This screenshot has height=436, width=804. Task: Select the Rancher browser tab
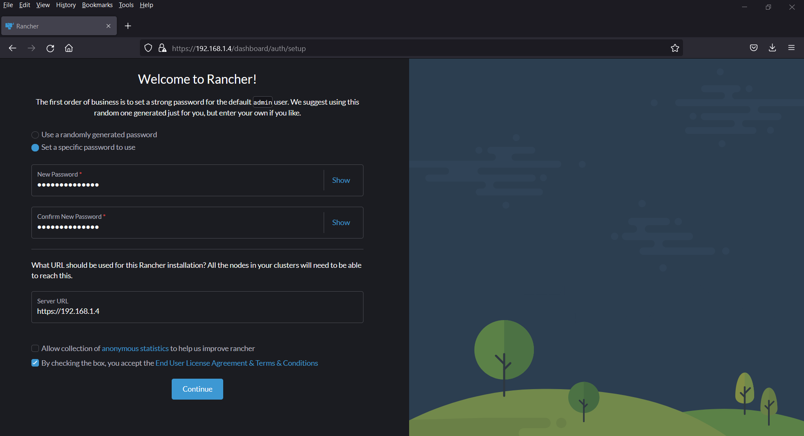[59, 26]
